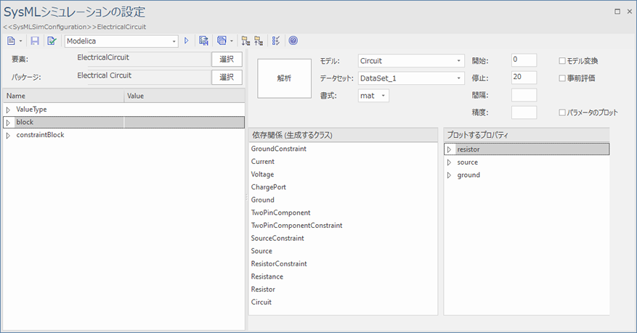637x333 pixels.
Task: Select GroundConstraint in dependency list
Action: (x=279, y=149)
